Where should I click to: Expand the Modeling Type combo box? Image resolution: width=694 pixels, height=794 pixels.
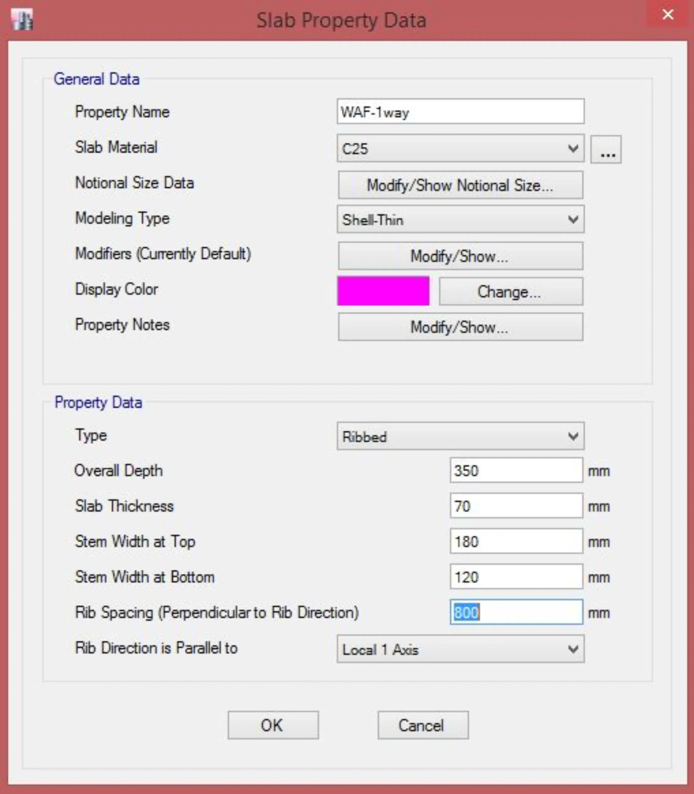[x=460, y=220]
